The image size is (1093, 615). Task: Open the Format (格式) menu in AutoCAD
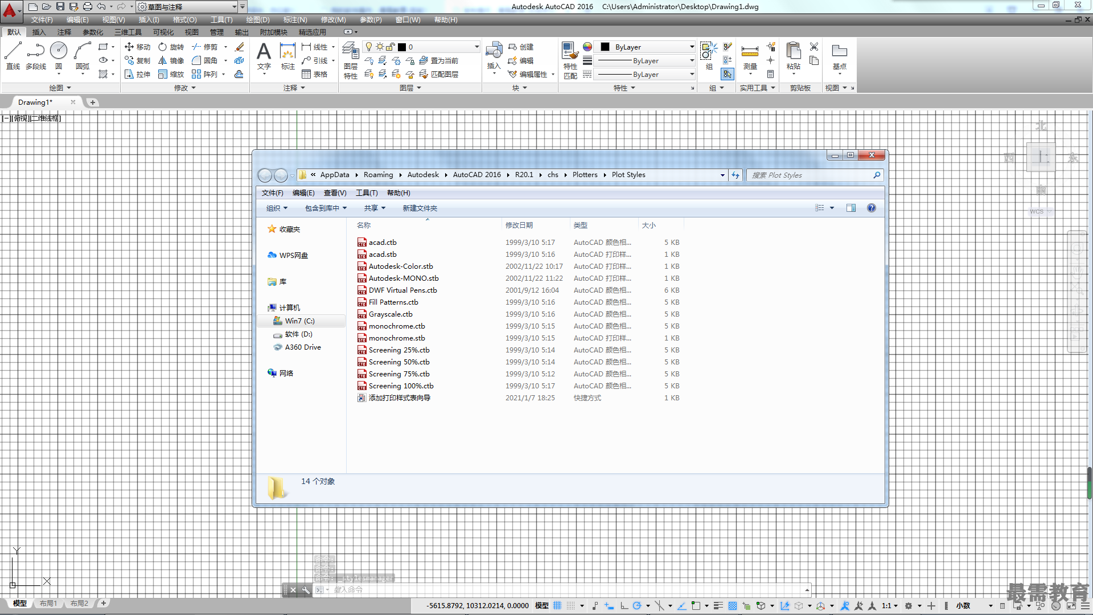click(184, 19)
